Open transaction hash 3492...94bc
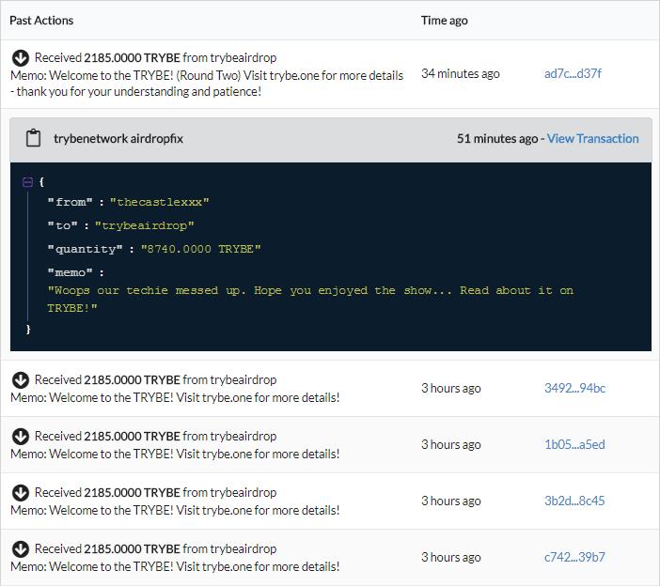The width and height of the screenshot is (660, 586). (x=574, y=388)
